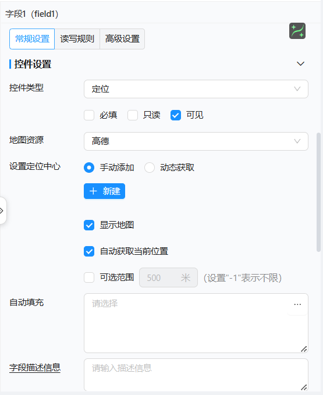Toggle the 自动获取当前位置 checkbox

coord(89,251)
